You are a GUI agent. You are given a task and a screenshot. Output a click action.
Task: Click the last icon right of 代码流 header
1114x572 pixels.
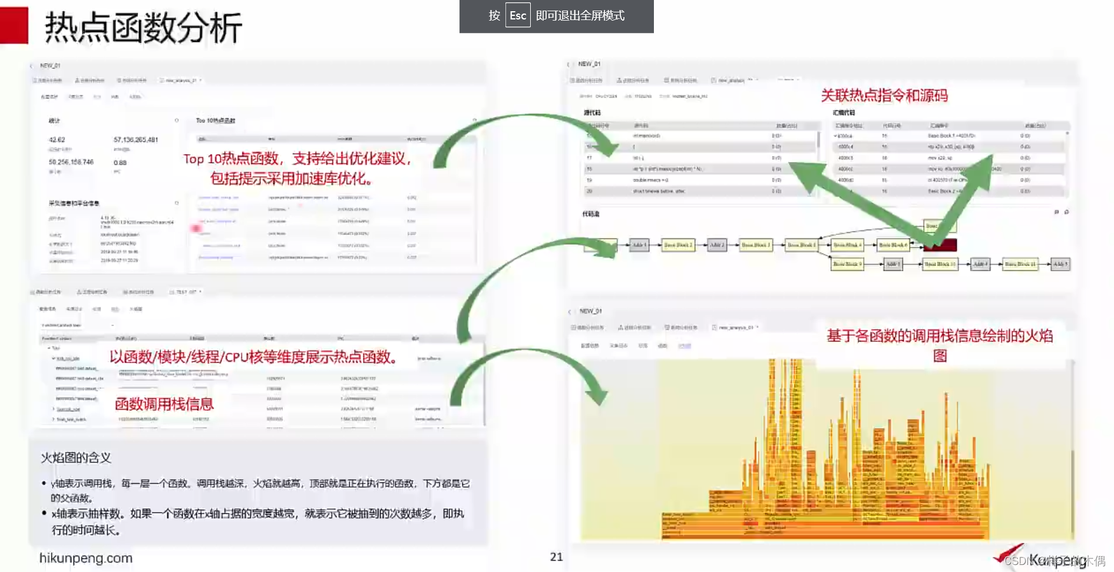(1067, 212)
